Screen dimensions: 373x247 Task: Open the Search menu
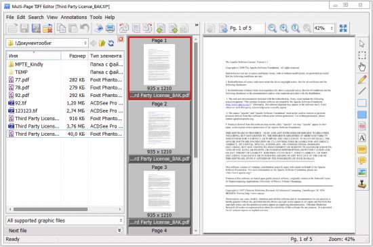point(36,18)
